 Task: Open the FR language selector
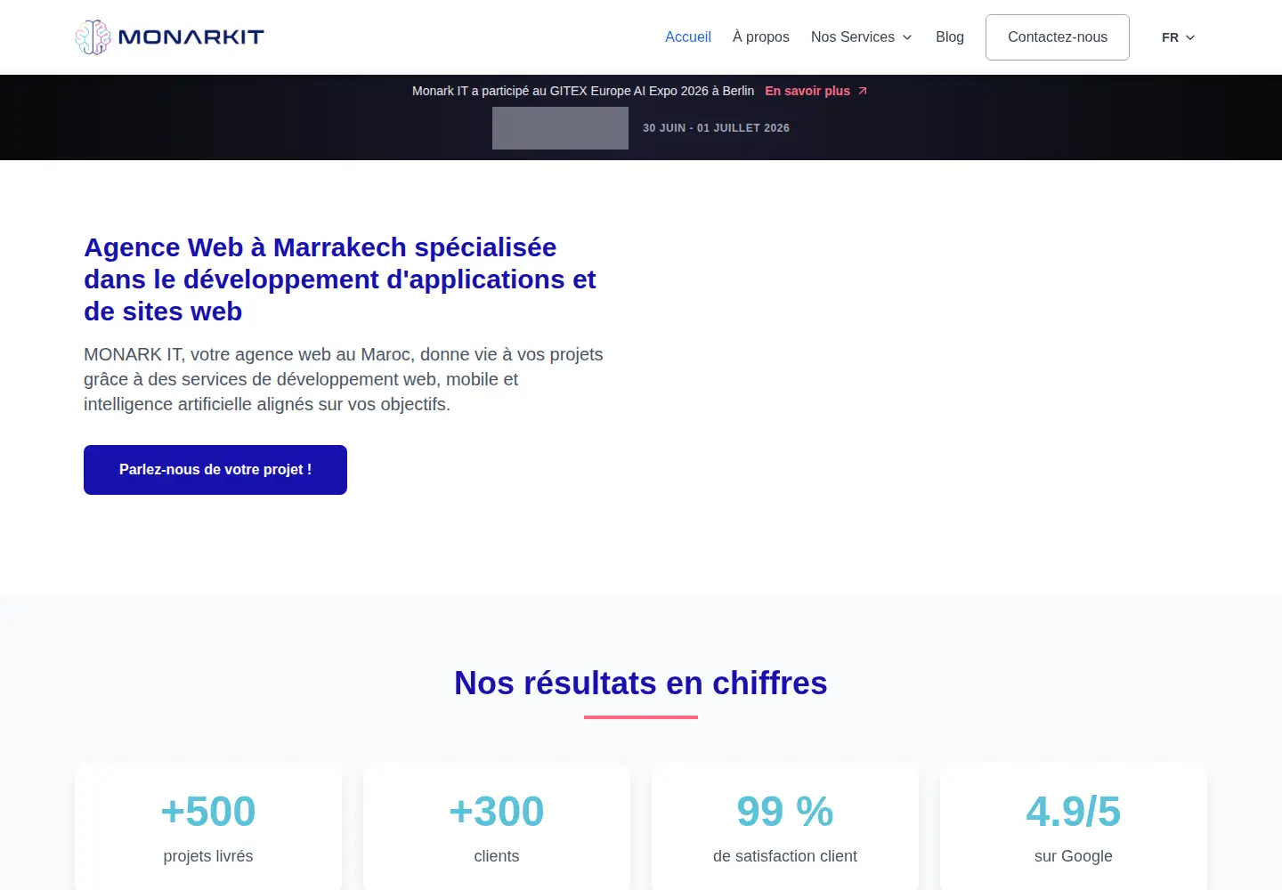tap(1179, 37)
